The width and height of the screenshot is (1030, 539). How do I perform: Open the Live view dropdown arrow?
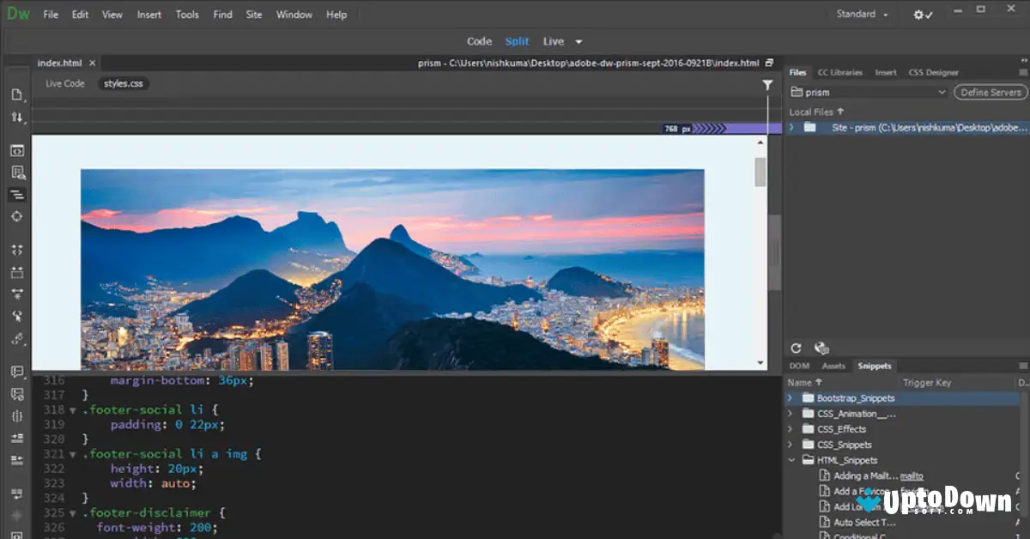click(578, 40)
